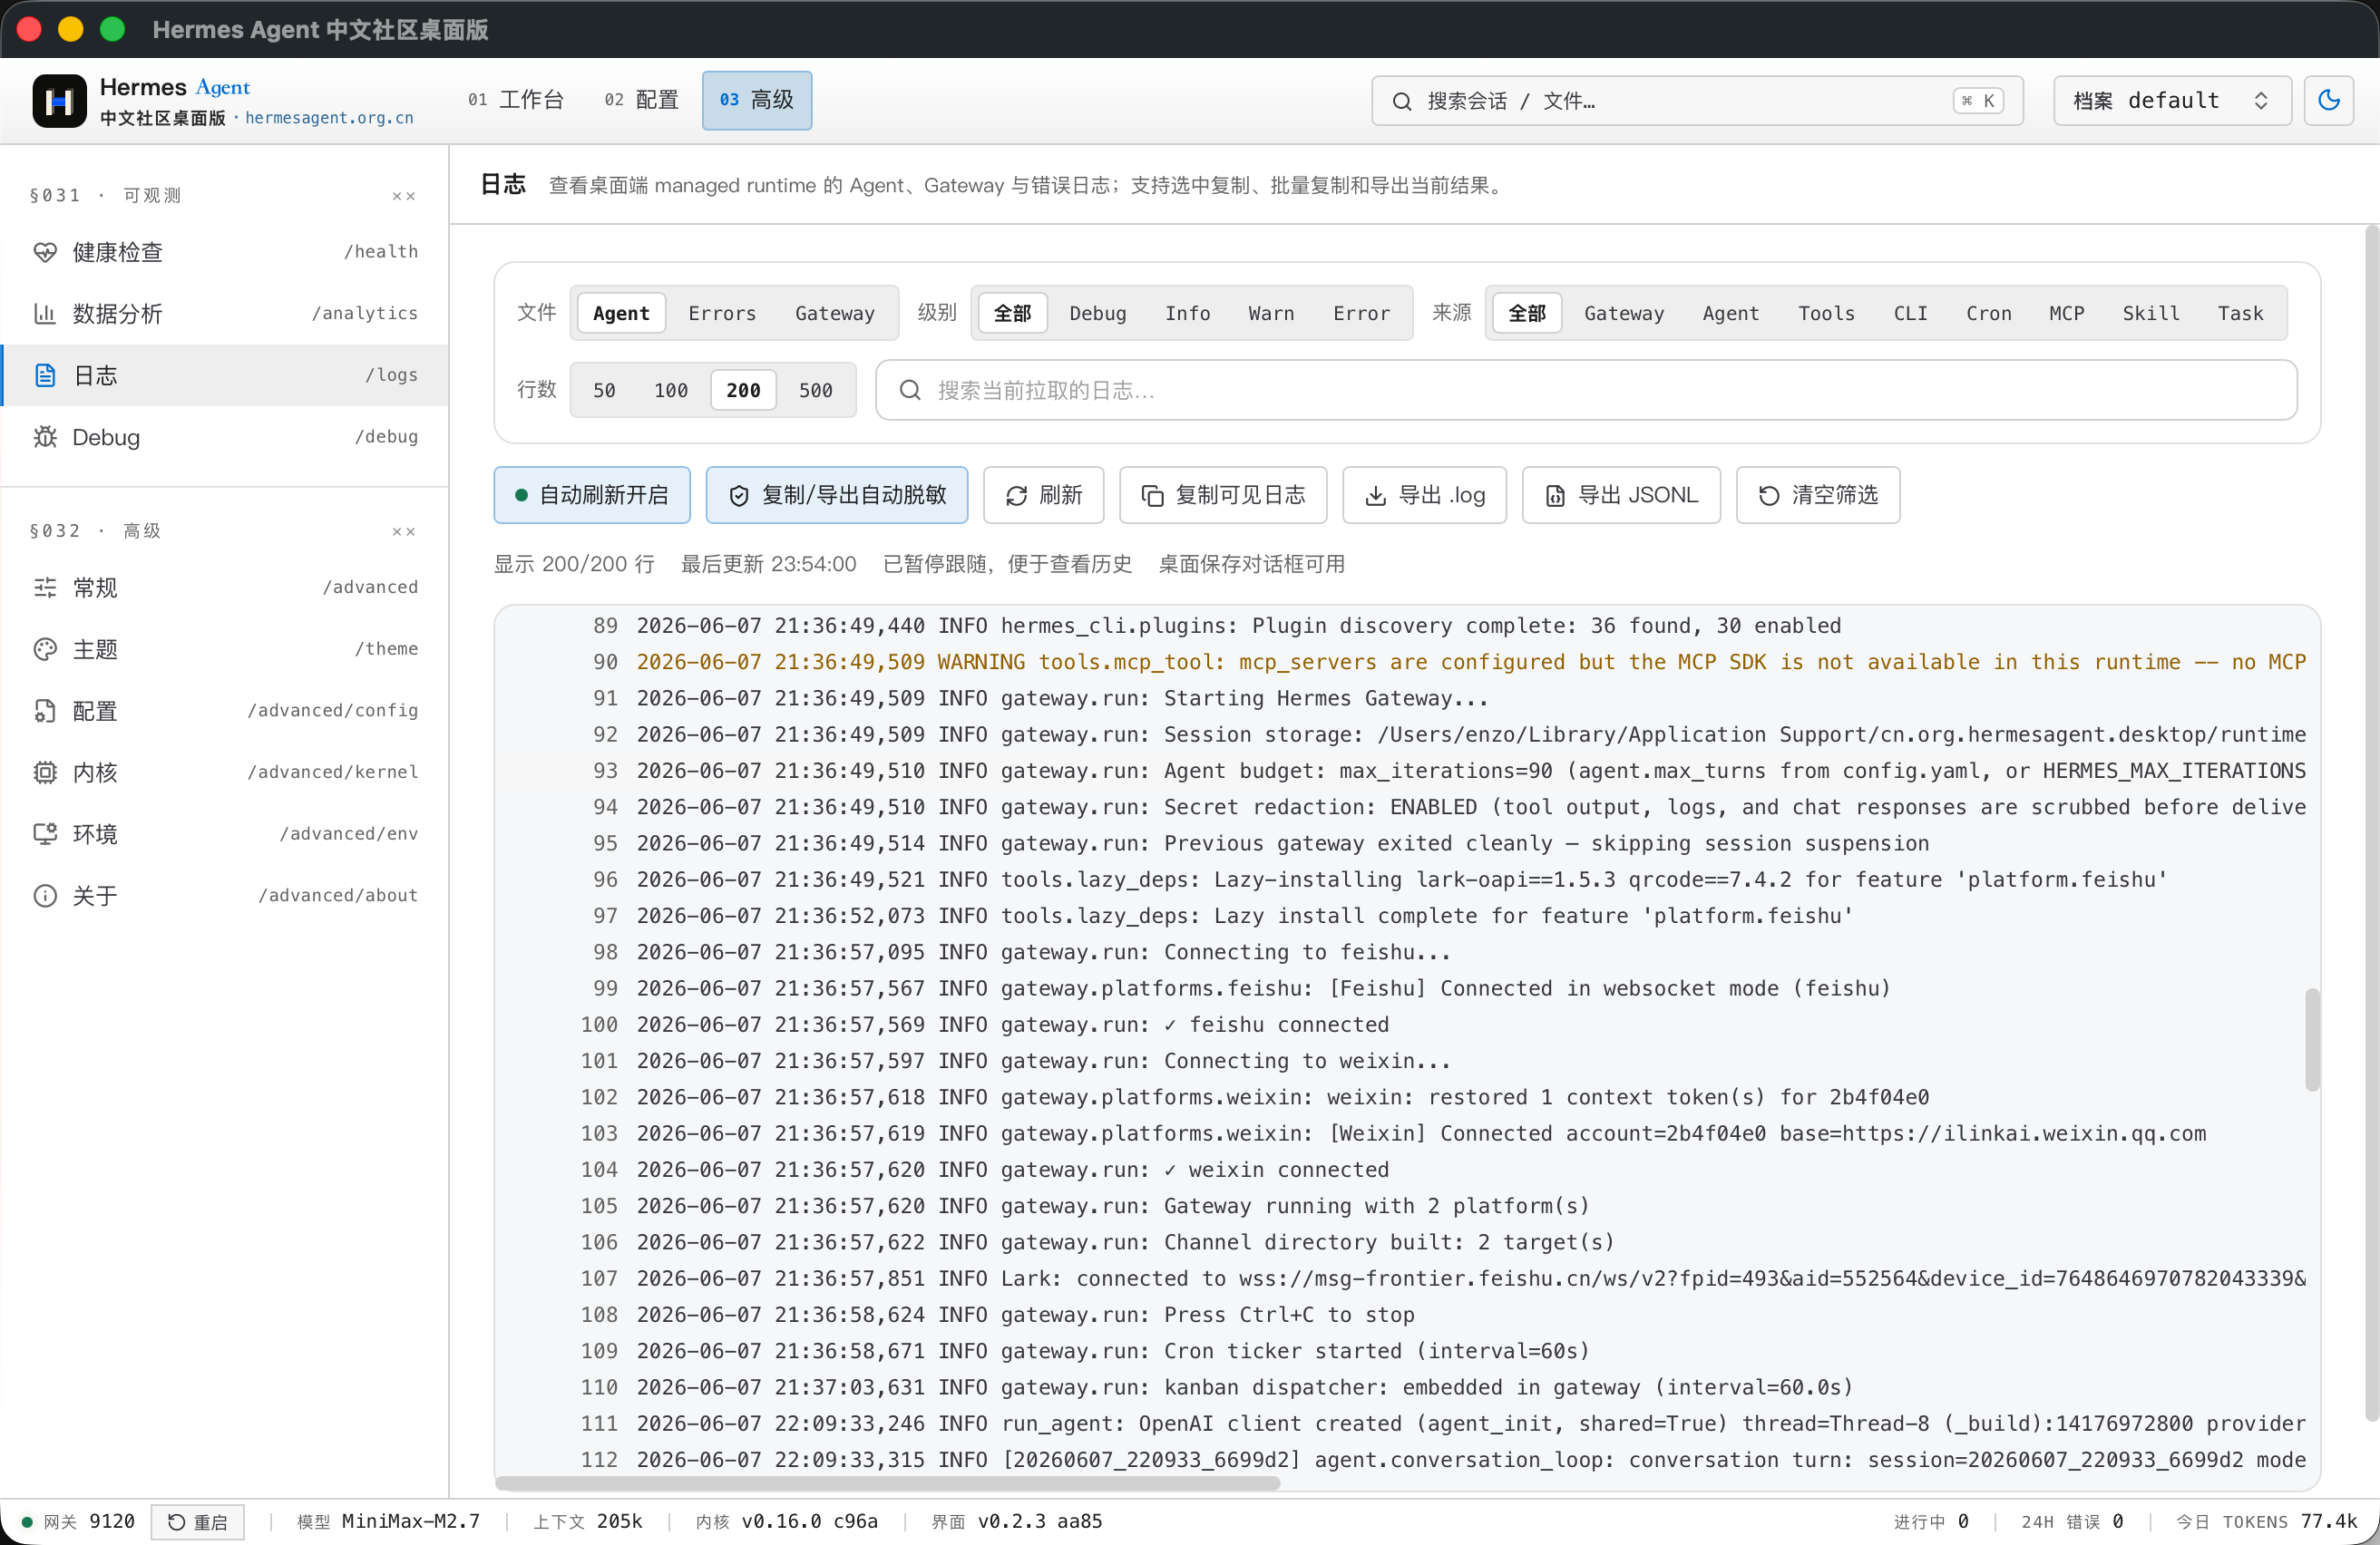Open 数据分析 /analytics page

pos(225,314)
